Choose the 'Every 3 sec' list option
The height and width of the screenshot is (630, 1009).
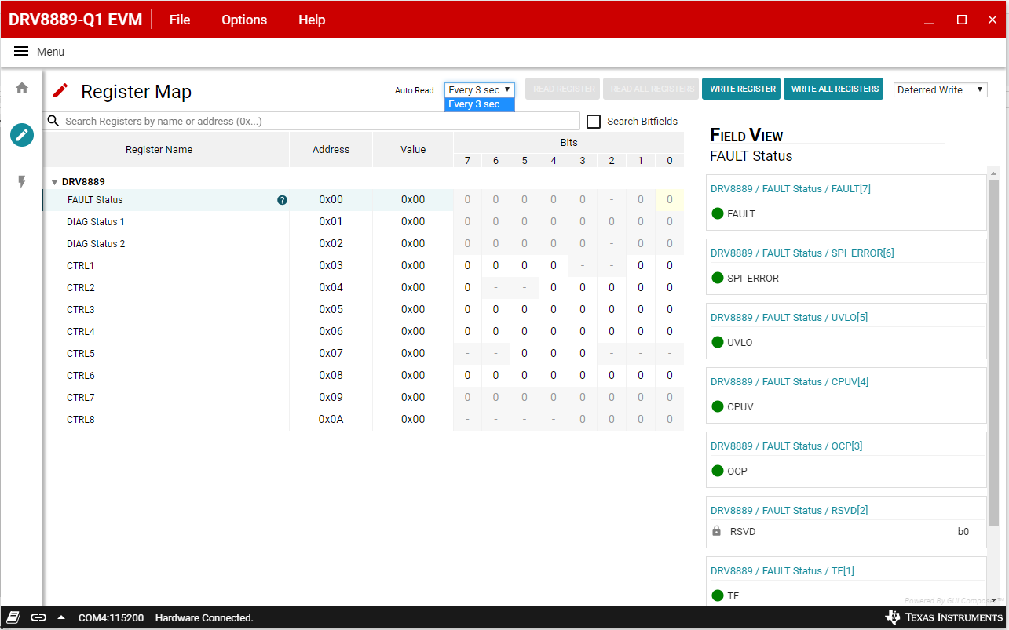click(x=480, y=104)
